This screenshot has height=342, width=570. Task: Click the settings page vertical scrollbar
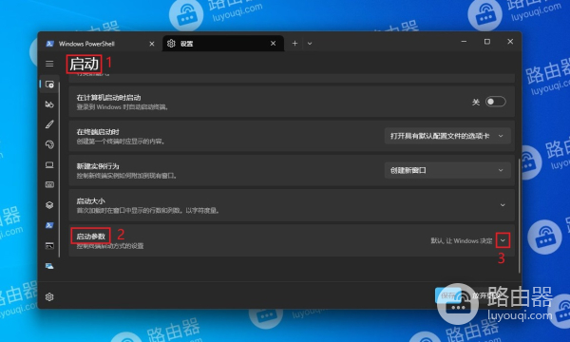[x=519, y=215]
